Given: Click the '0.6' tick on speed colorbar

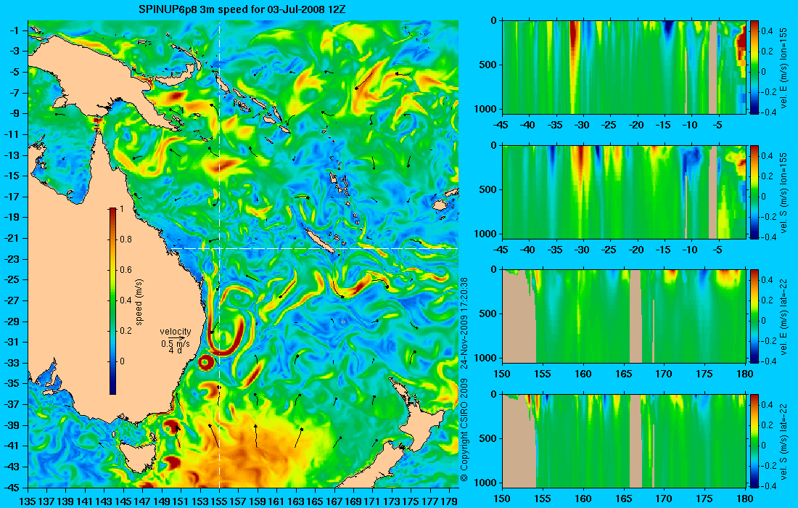Looking at the screenshot, I should [x=126, y=270].
